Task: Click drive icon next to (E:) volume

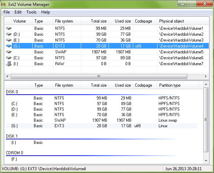Action: point(8,40)
